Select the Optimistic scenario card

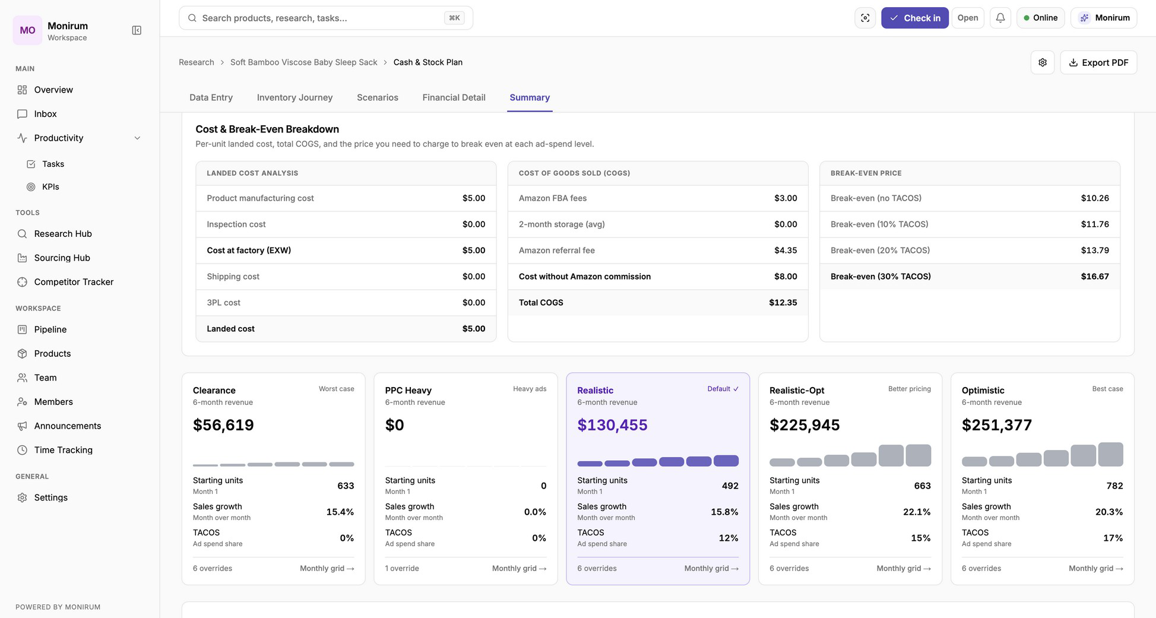(1042, 478)
